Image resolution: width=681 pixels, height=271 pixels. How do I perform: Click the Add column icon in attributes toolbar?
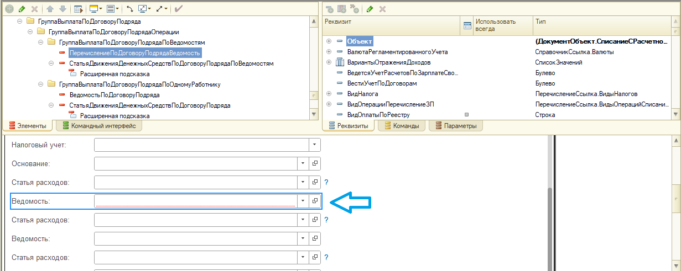tap(342, 9)
